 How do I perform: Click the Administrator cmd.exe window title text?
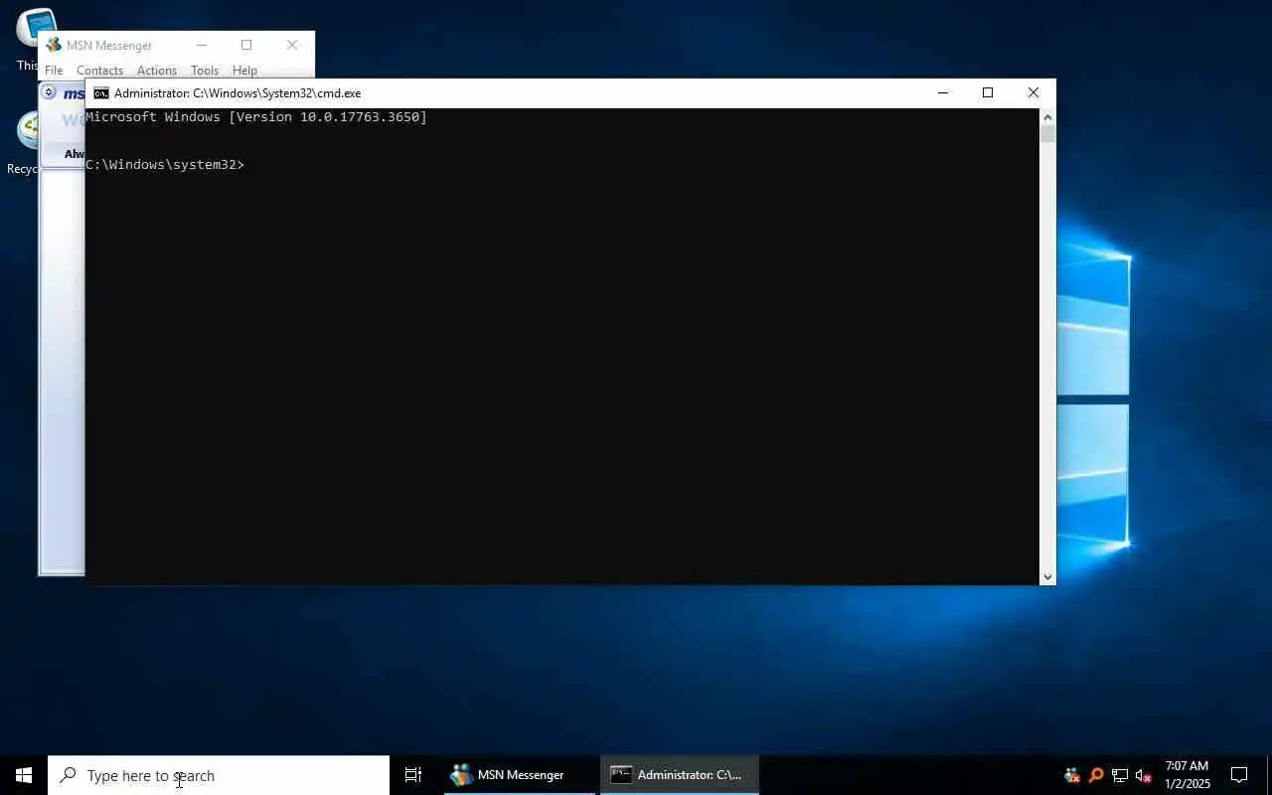coord(238,93)
